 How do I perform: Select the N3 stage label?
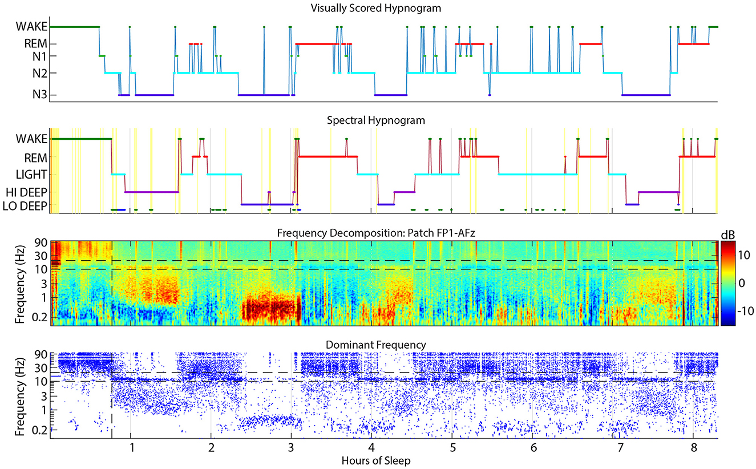pyautogui.click(x=39, y=95)
